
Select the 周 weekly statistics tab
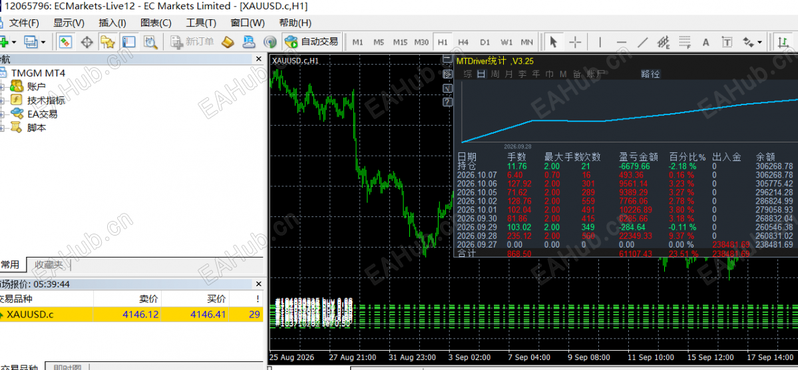[495, 74]
